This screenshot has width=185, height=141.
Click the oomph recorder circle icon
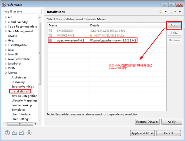click(x=29, y=133)
